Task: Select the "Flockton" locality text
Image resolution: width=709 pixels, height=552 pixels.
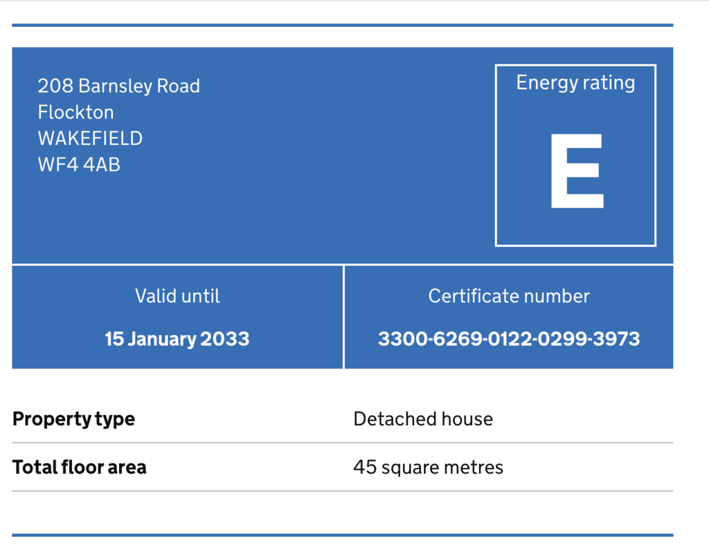Action: coord(75,112)
